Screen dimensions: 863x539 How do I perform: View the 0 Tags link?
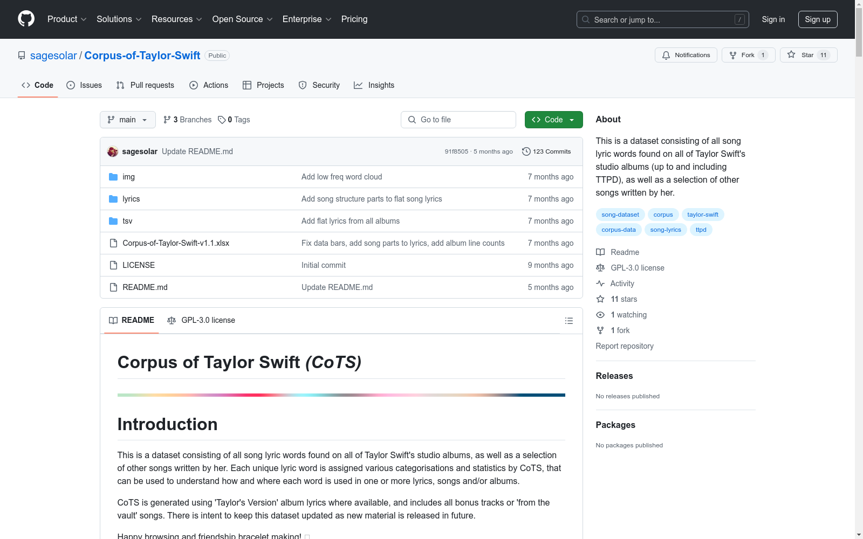[x=234, y=120]
